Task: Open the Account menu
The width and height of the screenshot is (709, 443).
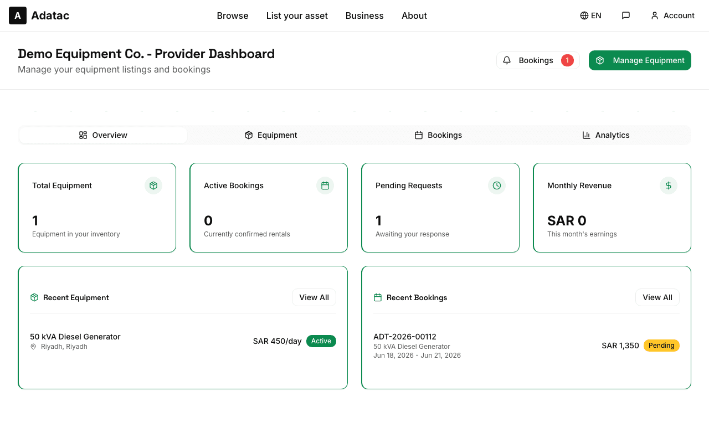Action: 672,16
